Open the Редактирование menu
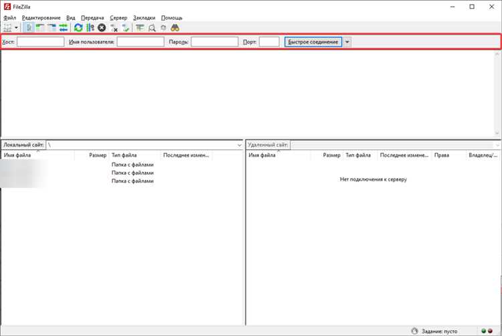Screen dimensions: 502x336 coord(41,17)
